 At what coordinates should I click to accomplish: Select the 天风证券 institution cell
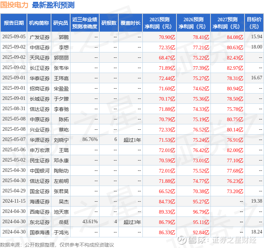pos(40,58)
